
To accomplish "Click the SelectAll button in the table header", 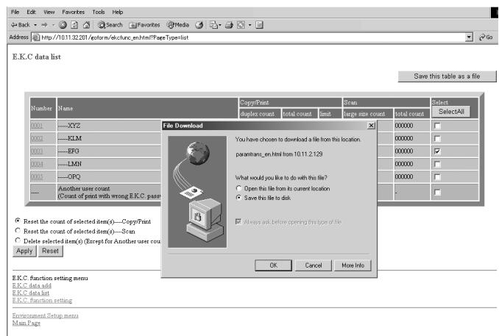I will 451,112.
